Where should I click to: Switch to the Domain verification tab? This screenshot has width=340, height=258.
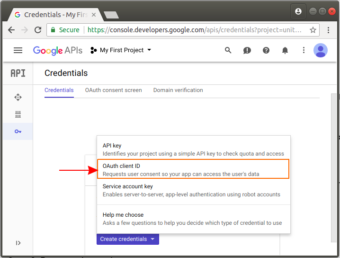(x=178, y=90)
